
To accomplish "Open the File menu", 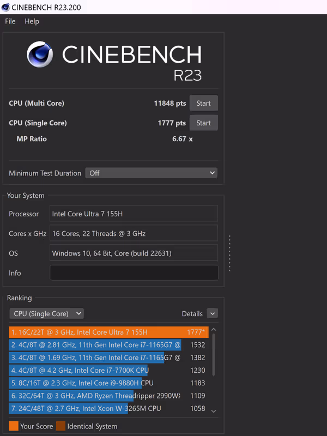I will point(10,21).
